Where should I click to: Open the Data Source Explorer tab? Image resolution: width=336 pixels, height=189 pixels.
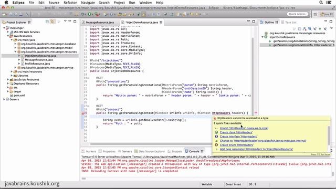coord(150,151)
